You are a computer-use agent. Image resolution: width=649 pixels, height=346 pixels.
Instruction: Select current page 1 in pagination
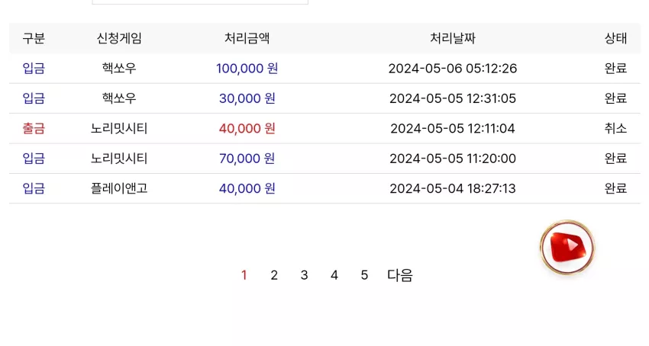(x=244, y=275)
